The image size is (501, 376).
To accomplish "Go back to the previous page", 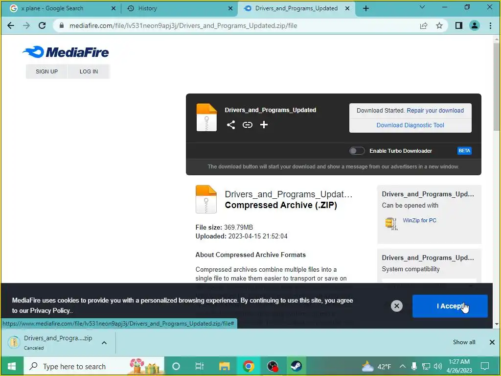I will pyautogui.click(x=11, y=25).
